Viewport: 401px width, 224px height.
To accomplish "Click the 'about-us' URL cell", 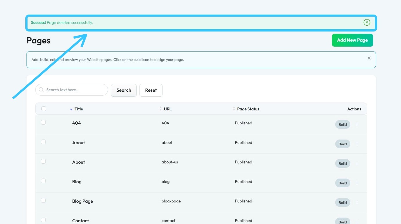I will pyautogui.click(x=170, y=162).
